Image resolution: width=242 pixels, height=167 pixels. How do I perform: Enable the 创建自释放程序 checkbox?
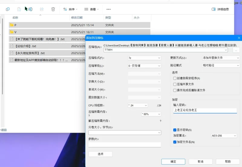pyautogui.click(x=175, y=78)
